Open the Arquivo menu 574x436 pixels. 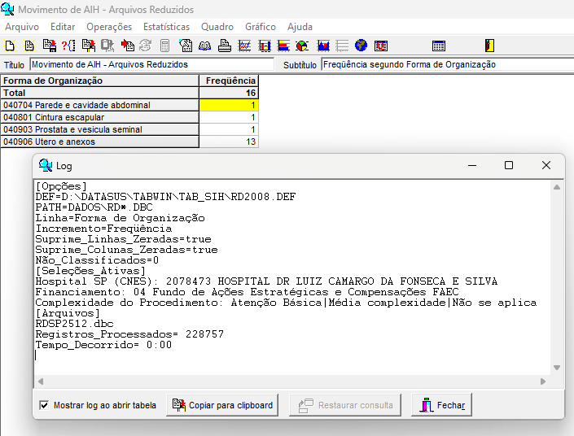pyautogui.click(x=22, y=27)
